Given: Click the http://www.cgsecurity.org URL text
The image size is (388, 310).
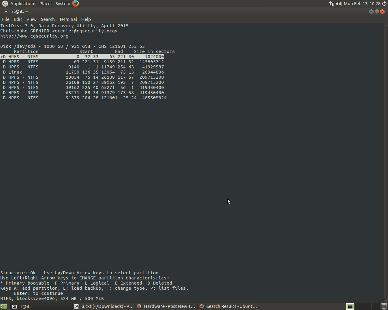Looking at the screenshot, I should [34, 36].
